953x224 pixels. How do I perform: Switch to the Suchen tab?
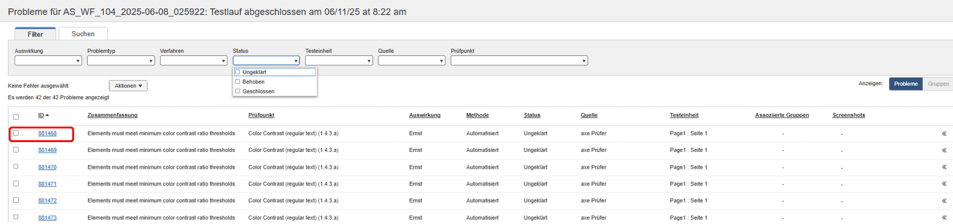click(x=83, y=34)
